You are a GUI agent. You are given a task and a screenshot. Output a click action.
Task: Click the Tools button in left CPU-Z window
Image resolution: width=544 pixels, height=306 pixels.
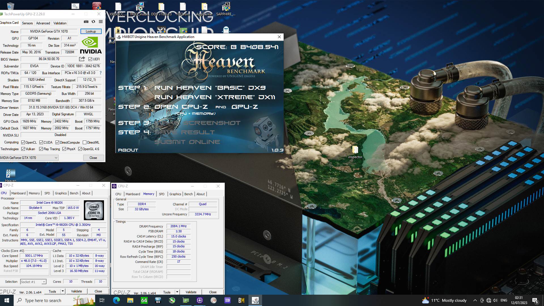coord(52,291)
